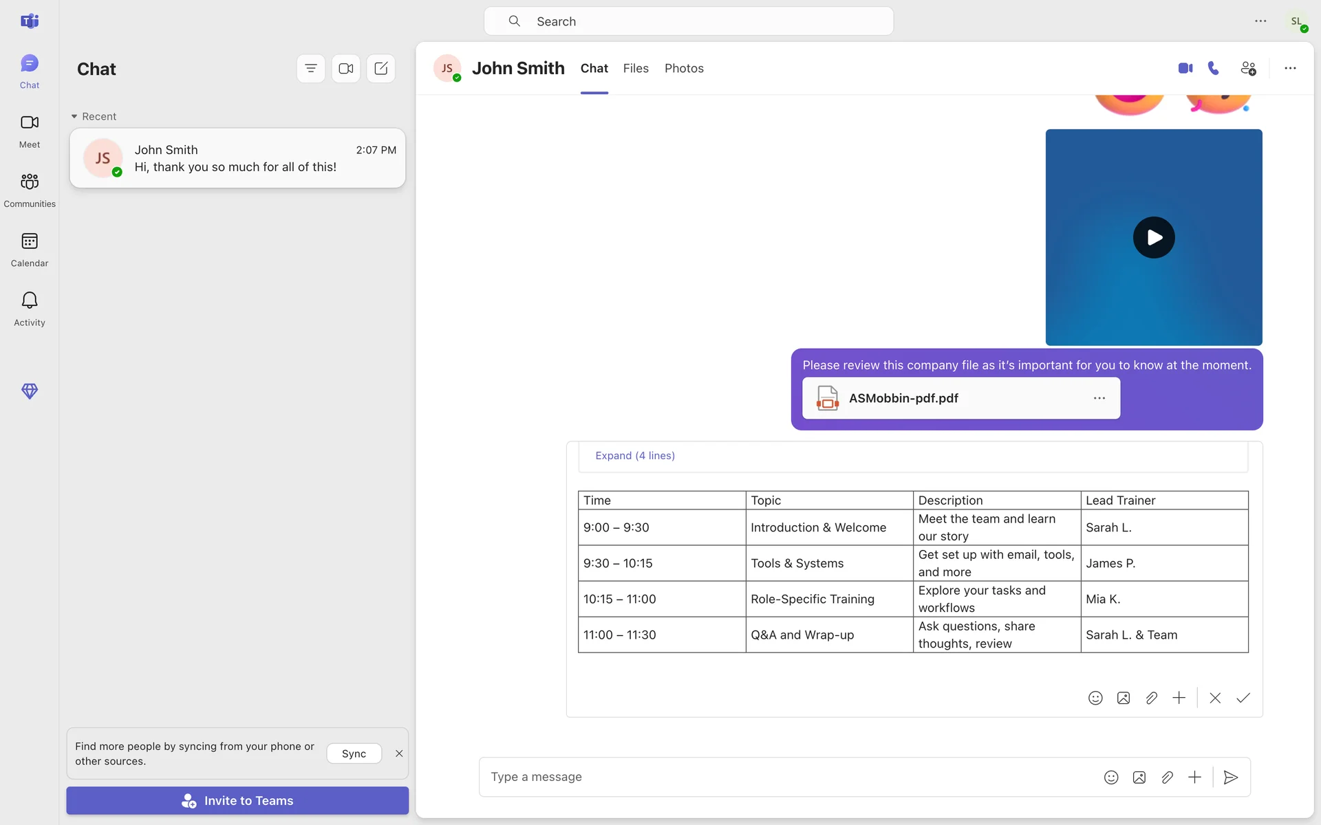
Task: Expand the collapsed 4 lines text
Action: point(634,456)
